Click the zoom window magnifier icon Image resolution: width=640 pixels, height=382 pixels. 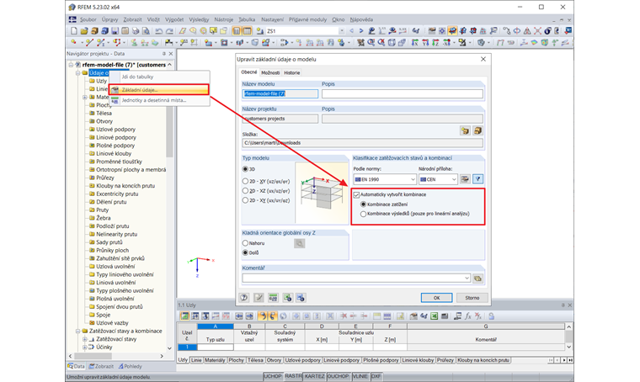click(x=371, y=42)
